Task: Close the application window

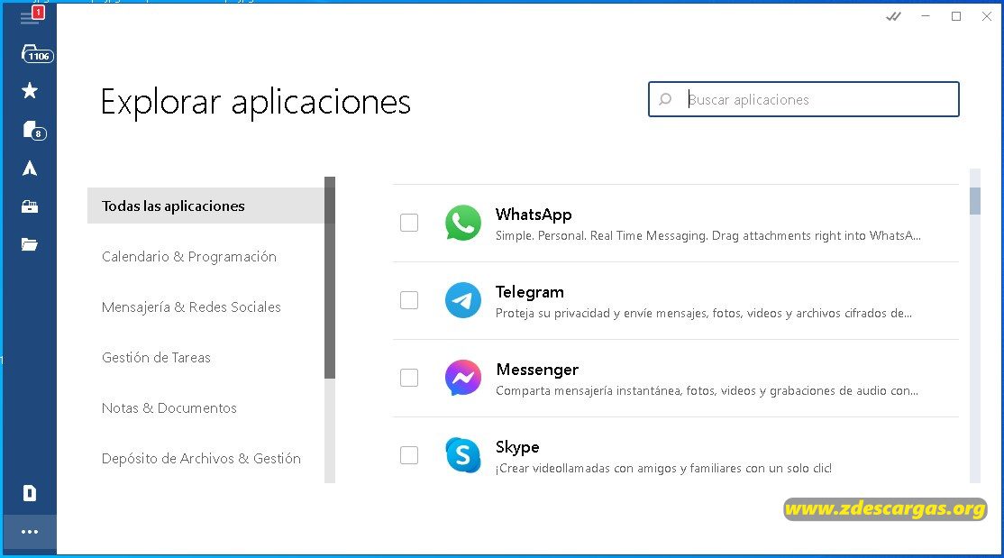Action: tap(987, 16)
